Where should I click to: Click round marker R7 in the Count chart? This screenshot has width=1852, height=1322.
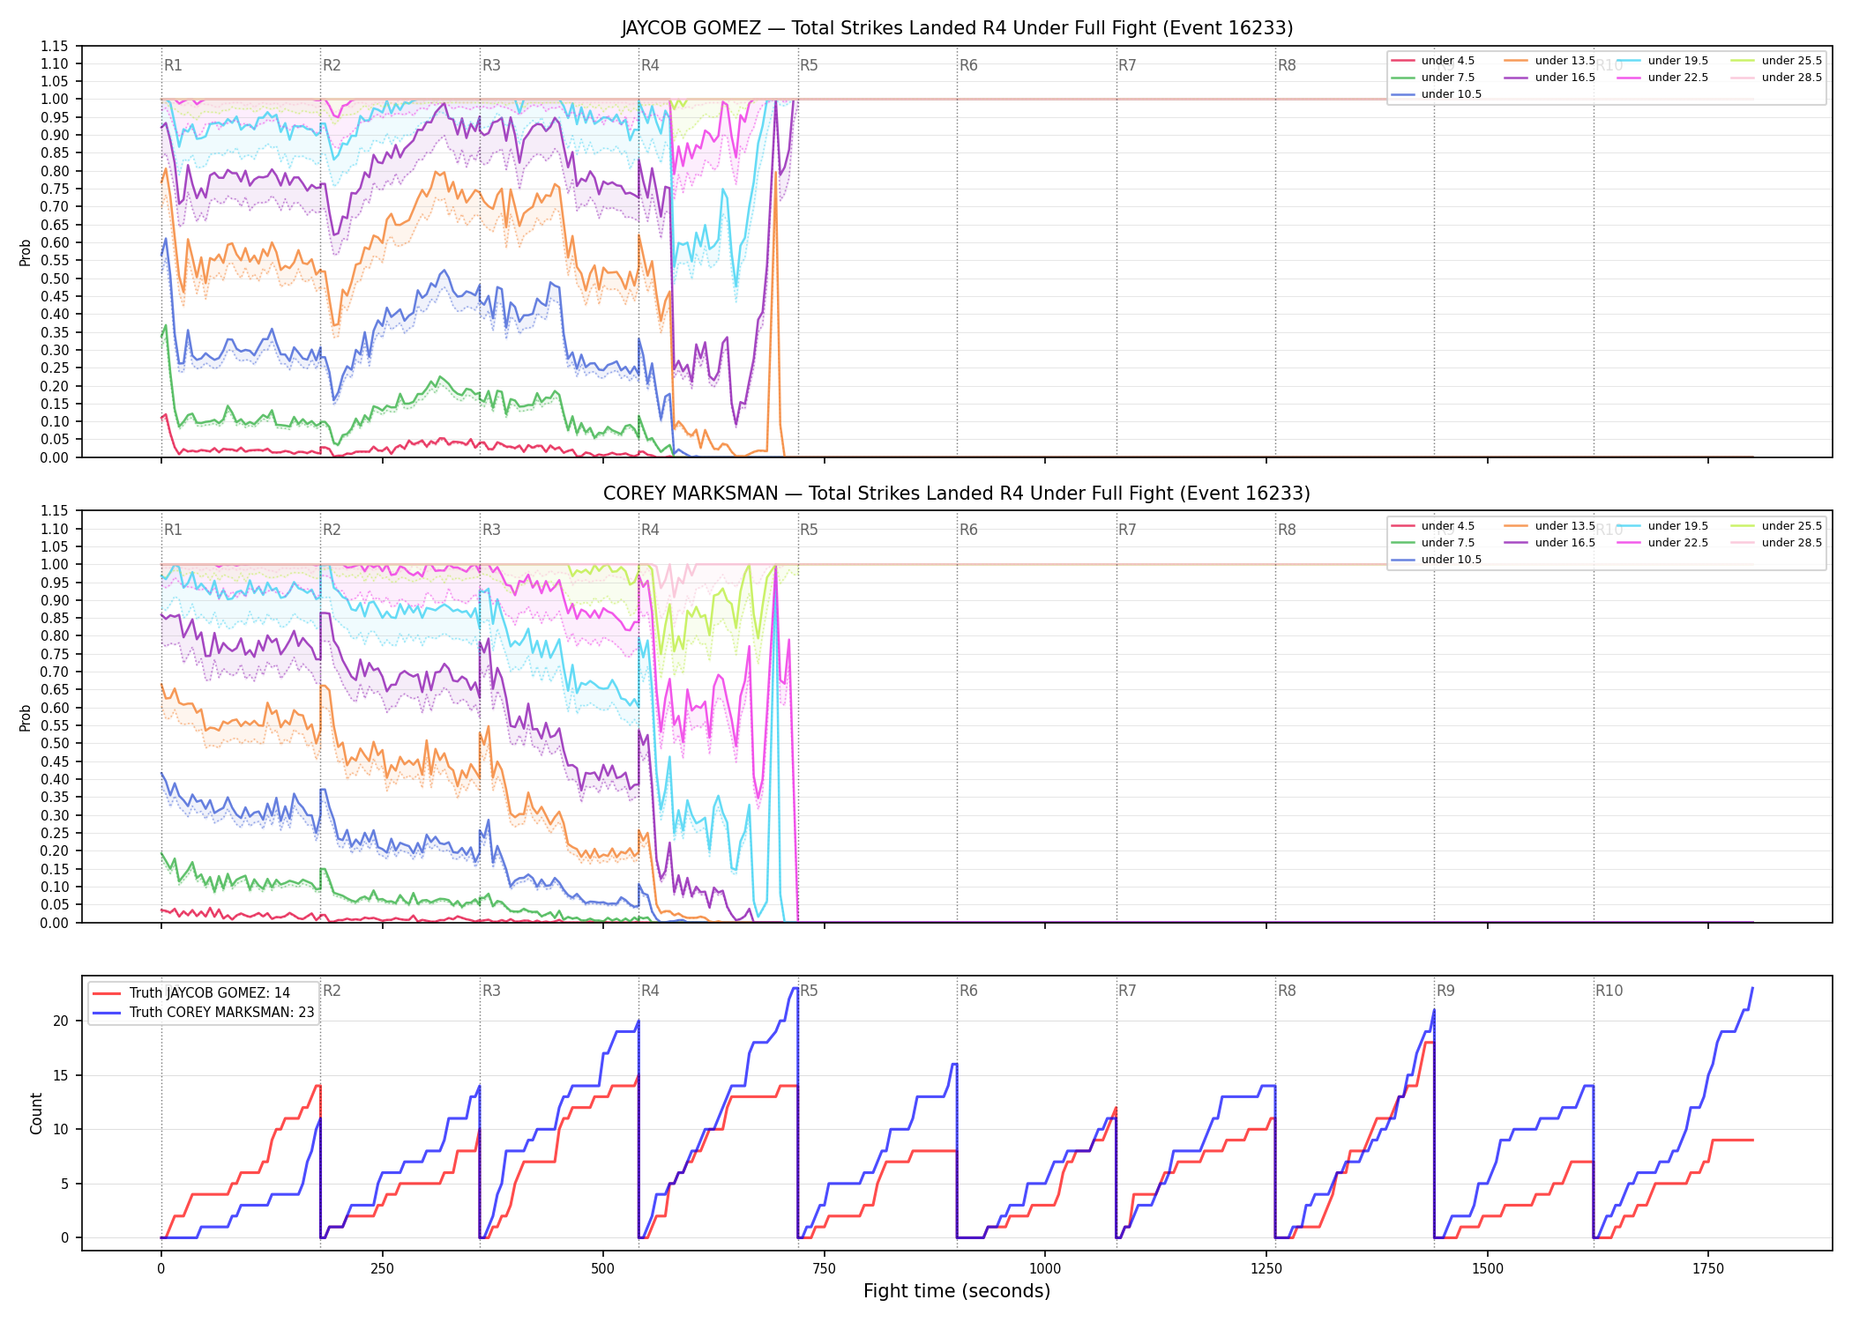(x=1127, y=991)
